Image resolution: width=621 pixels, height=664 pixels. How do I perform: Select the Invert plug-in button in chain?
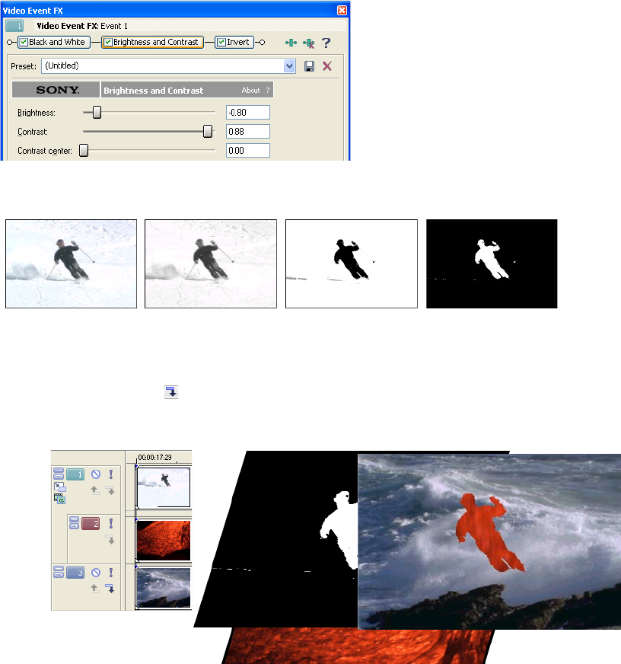pyautogui.click(x=234, y=43)
